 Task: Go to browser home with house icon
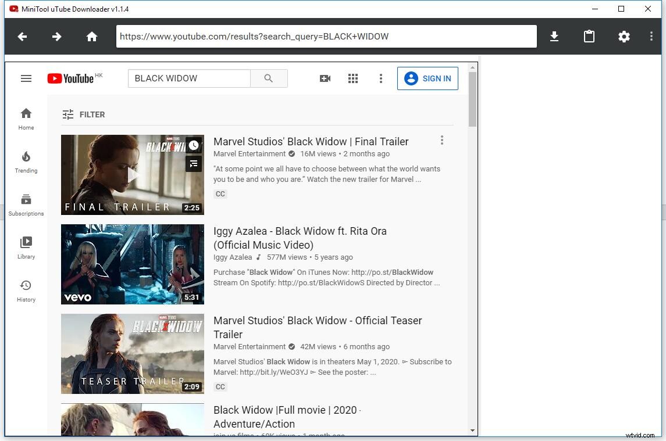click(x=91, y=36)
